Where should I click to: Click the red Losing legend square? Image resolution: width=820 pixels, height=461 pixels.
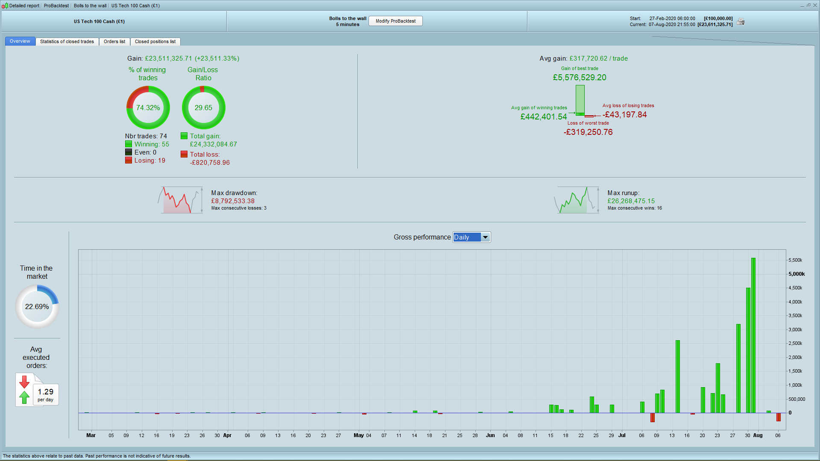(129, 160)
